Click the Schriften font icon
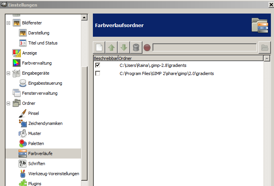Screen dimensions: 274x186 point(23,164)
